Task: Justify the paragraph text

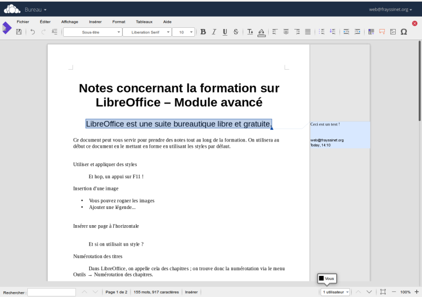Action: click(x=308, y=32)
